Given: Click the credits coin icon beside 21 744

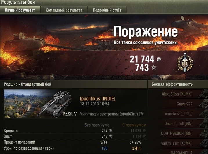Looking at the screenshot, I should 159,59.
